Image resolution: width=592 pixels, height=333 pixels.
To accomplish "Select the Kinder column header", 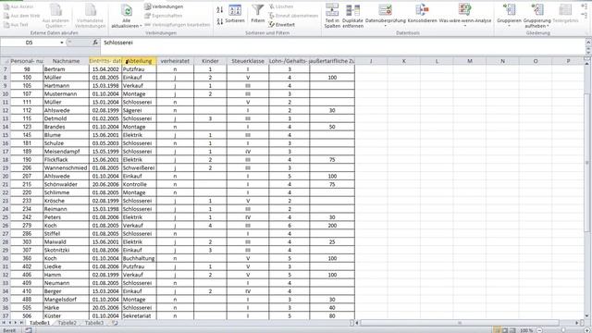I will point(210,61).
